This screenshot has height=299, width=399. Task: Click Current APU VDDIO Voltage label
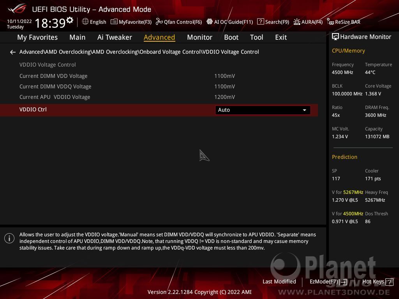55,97
